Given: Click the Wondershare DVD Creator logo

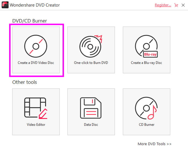Looking at the screenshot, I should [5, 5].
